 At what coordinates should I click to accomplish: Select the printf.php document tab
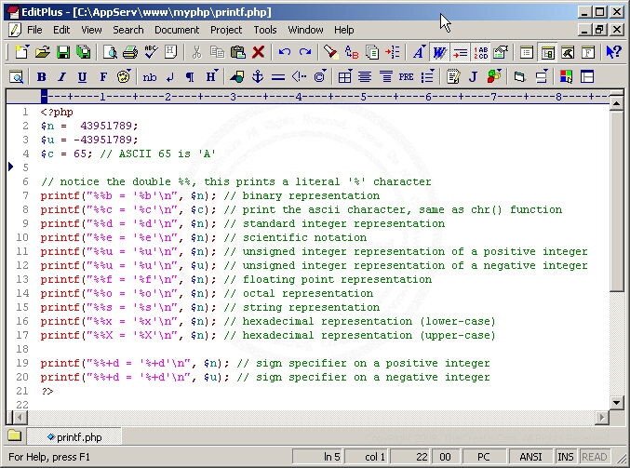74,437
